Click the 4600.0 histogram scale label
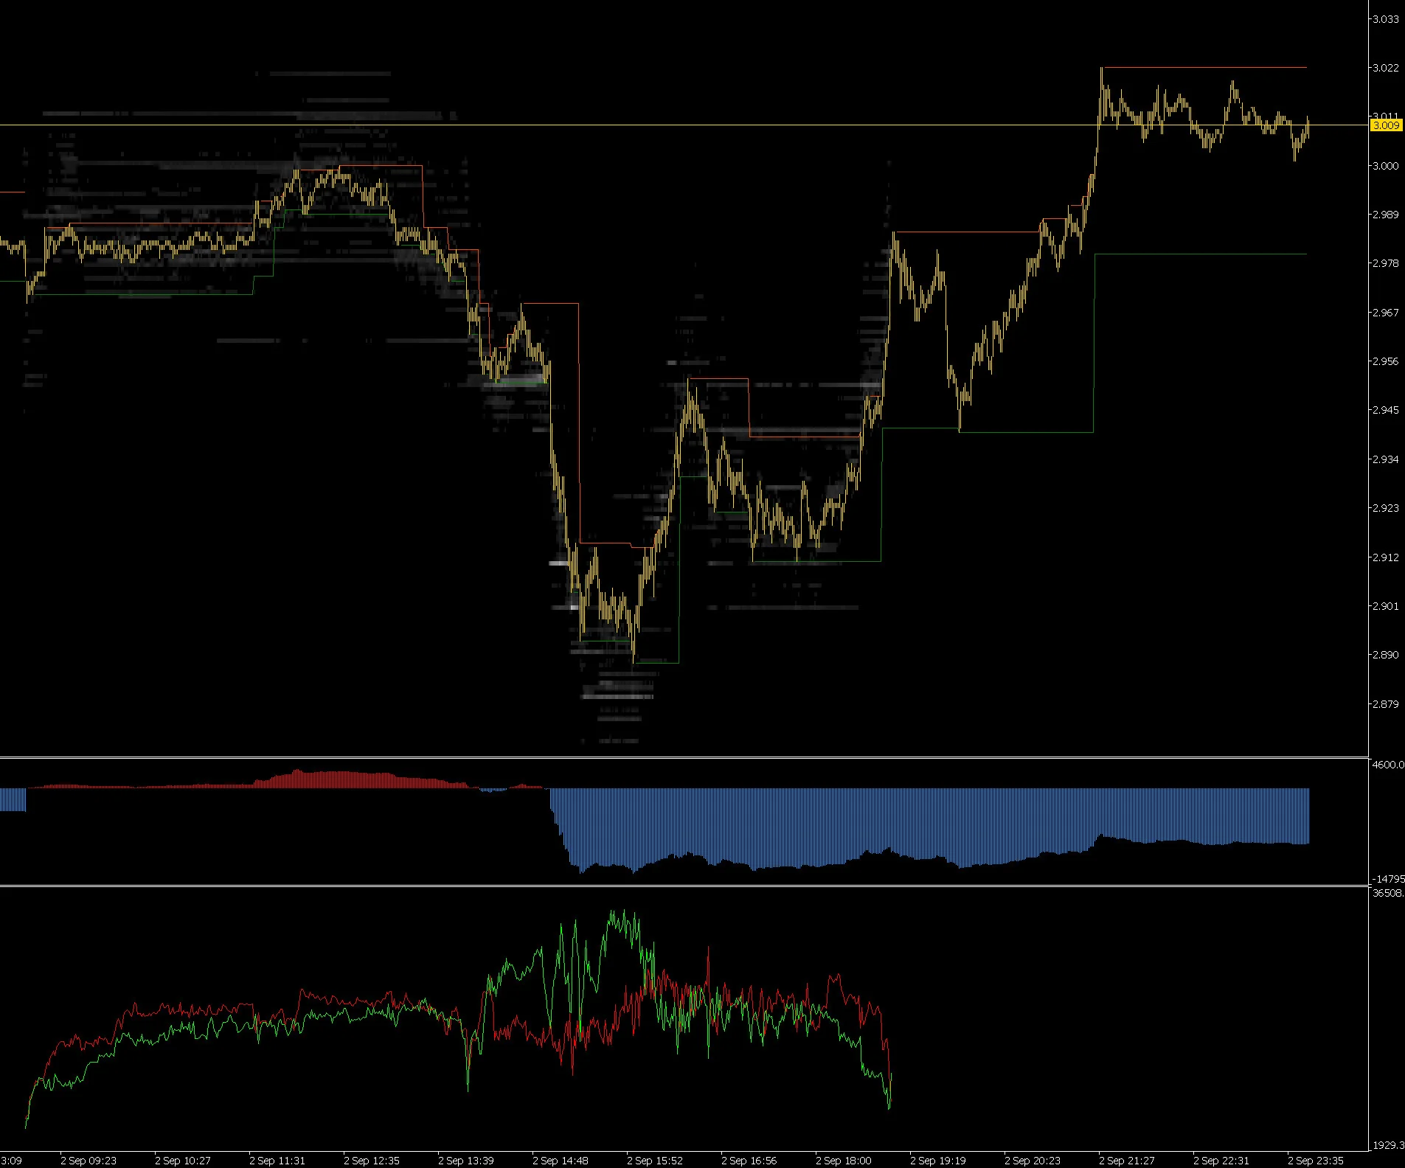 [1388, 765]
